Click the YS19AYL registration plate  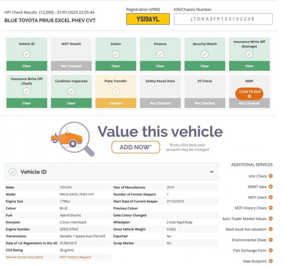point(148,19)
